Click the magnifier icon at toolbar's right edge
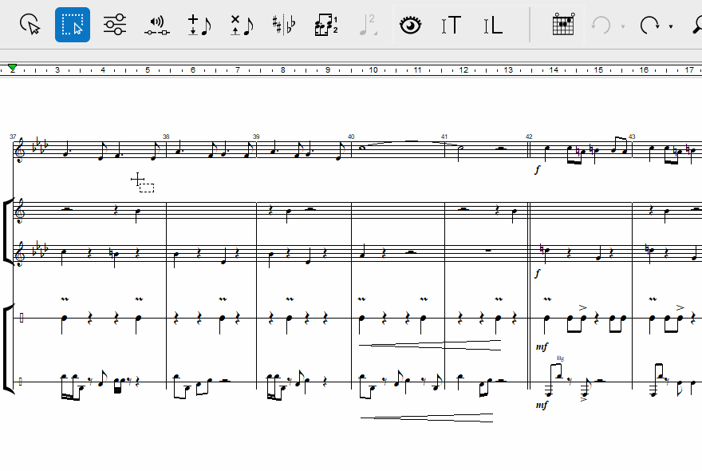The width and height of the screenshot is (702, 471). pos(696,25)
